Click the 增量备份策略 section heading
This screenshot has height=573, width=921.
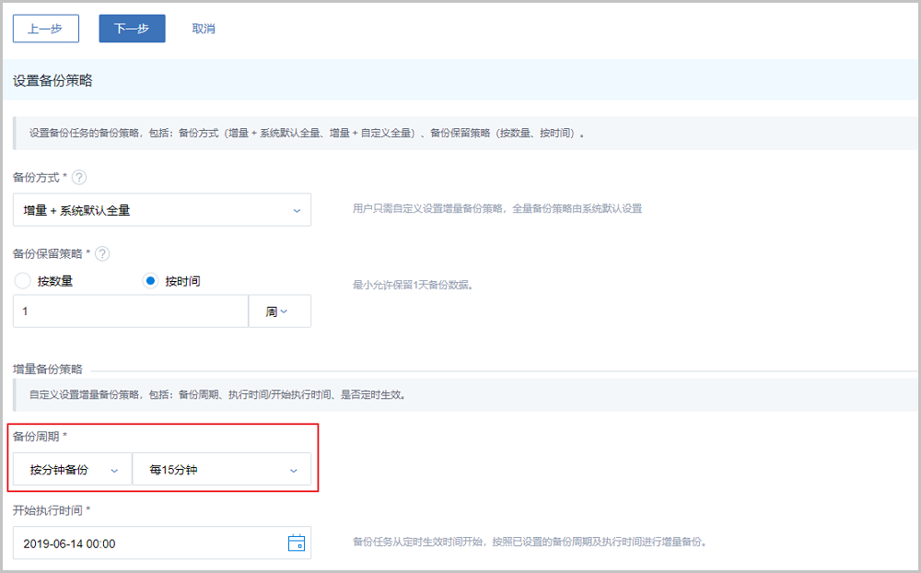click(48, 368)
